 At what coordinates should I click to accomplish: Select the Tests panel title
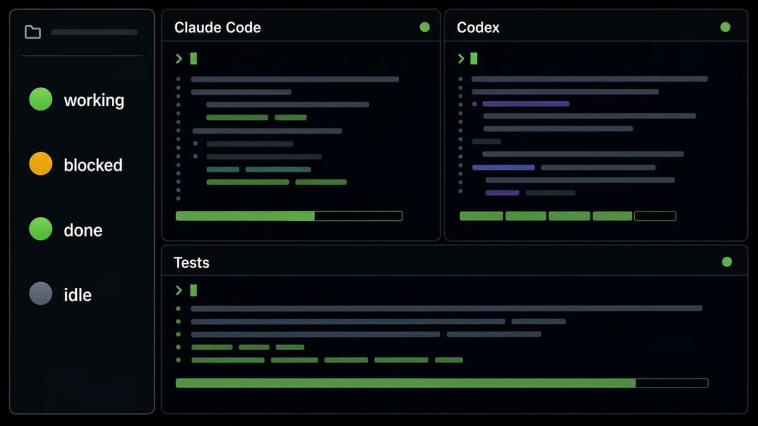point(191,263)
